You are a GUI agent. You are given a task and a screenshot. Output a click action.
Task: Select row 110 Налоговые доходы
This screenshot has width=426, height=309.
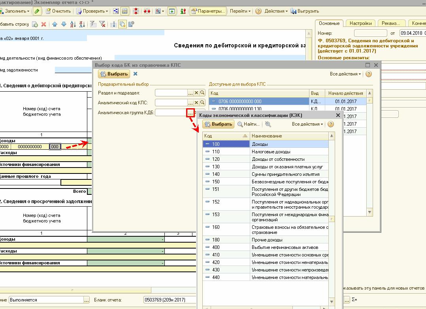266,152
